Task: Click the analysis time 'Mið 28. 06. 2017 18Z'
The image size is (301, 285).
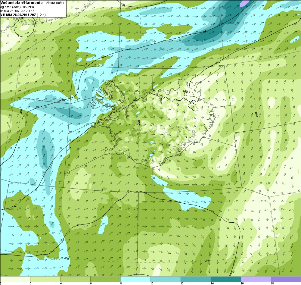Action: 19,11
